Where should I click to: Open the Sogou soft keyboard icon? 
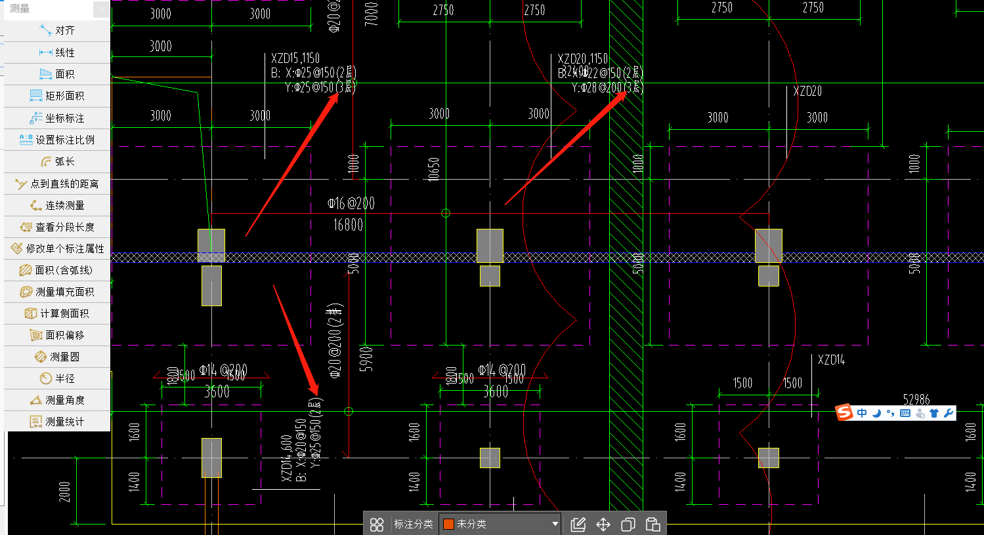[905, 413]
